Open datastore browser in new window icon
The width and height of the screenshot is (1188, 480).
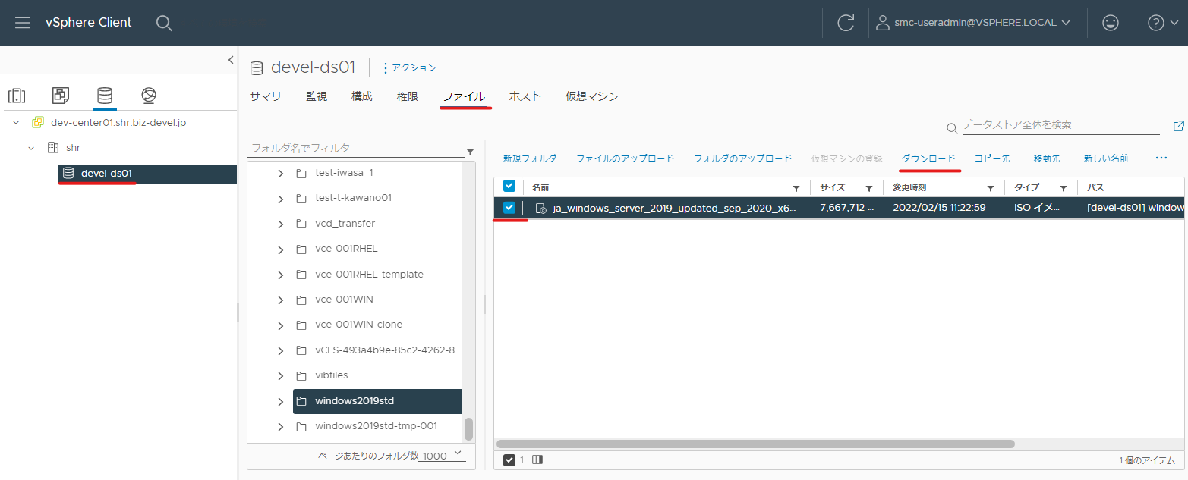[1178, 126]
